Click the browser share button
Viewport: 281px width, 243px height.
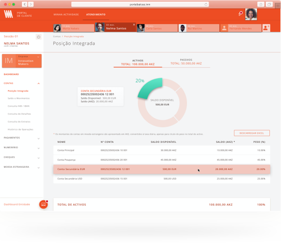point(261,4)
